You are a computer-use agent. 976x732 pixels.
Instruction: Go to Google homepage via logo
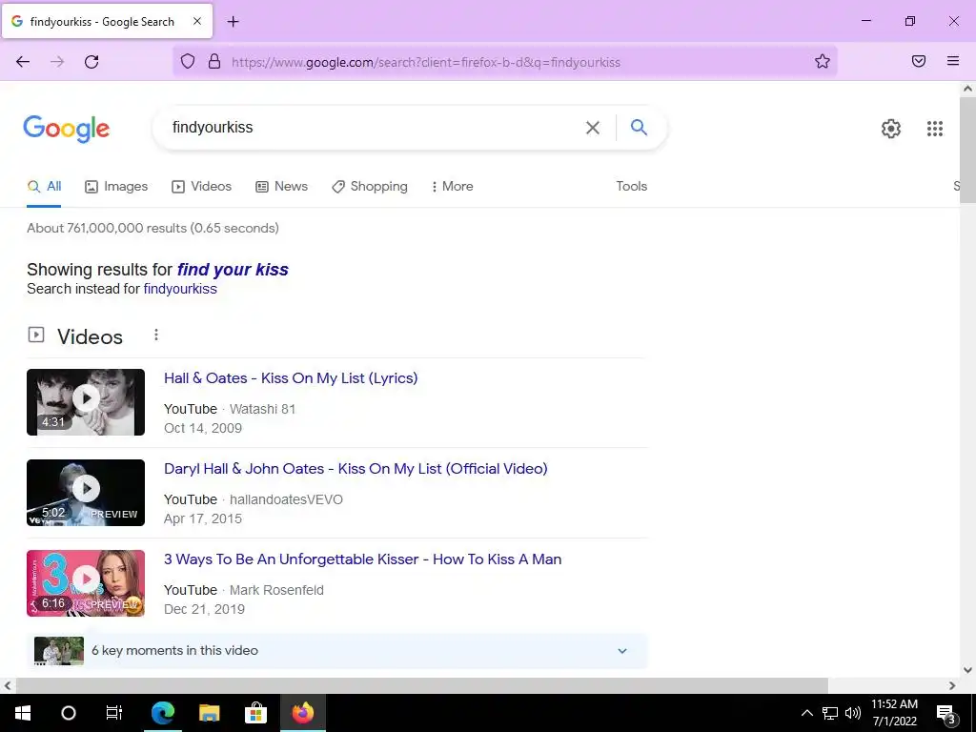[x=66, y=129]
